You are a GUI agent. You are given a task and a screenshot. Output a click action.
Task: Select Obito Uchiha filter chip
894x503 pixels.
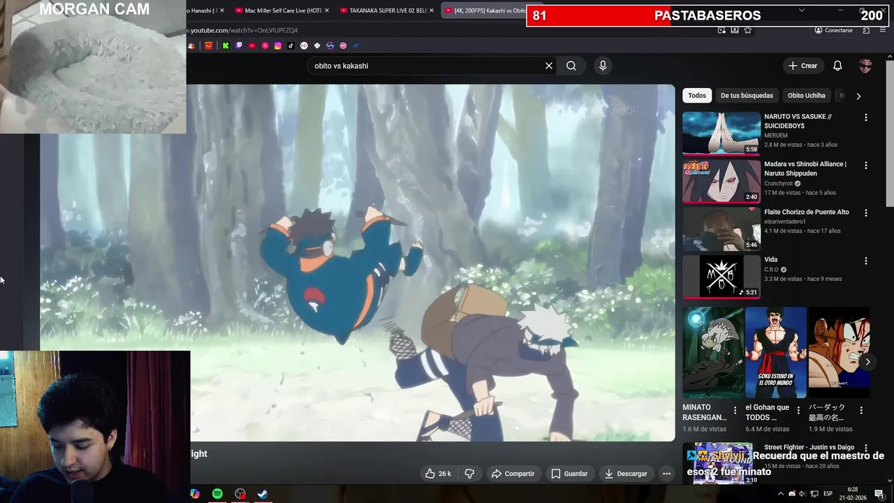pos(806,96)
